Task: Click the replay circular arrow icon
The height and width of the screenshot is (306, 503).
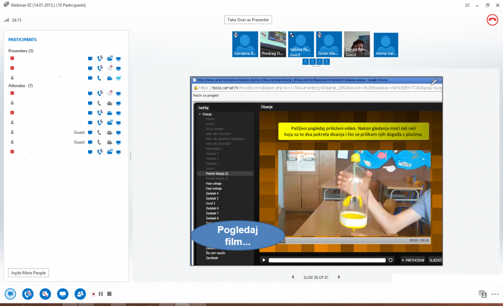Action: (x=390, y=260)
